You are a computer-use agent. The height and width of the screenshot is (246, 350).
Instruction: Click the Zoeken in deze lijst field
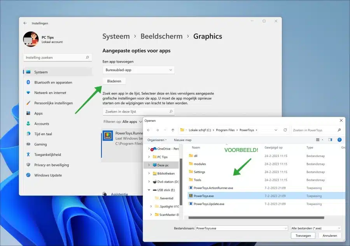138,111
